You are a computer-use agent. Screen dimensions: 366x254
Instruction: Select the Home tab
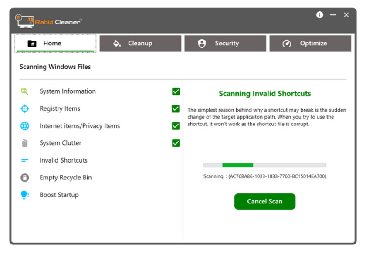(x=55, y=44)
